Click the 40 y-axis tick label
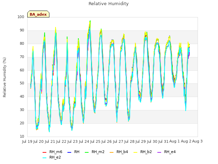The width and height of the screenshot is (218, 164). coord(22,96)
